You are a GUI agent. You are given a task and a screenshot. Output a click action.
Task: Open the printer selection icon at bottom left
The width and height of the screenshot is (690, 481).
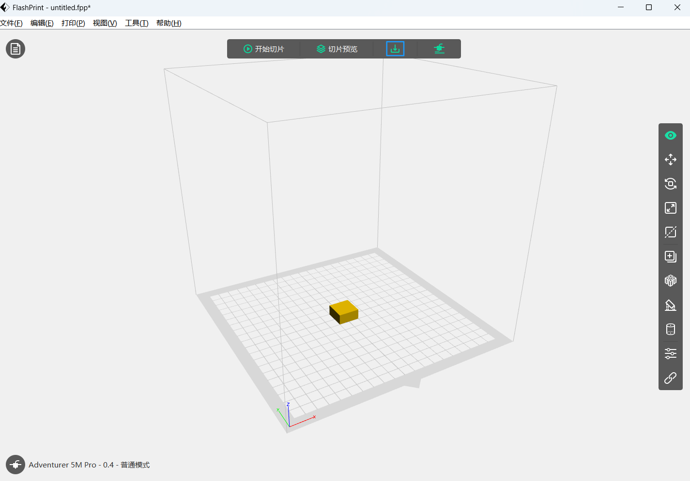(x=15, y=465)
